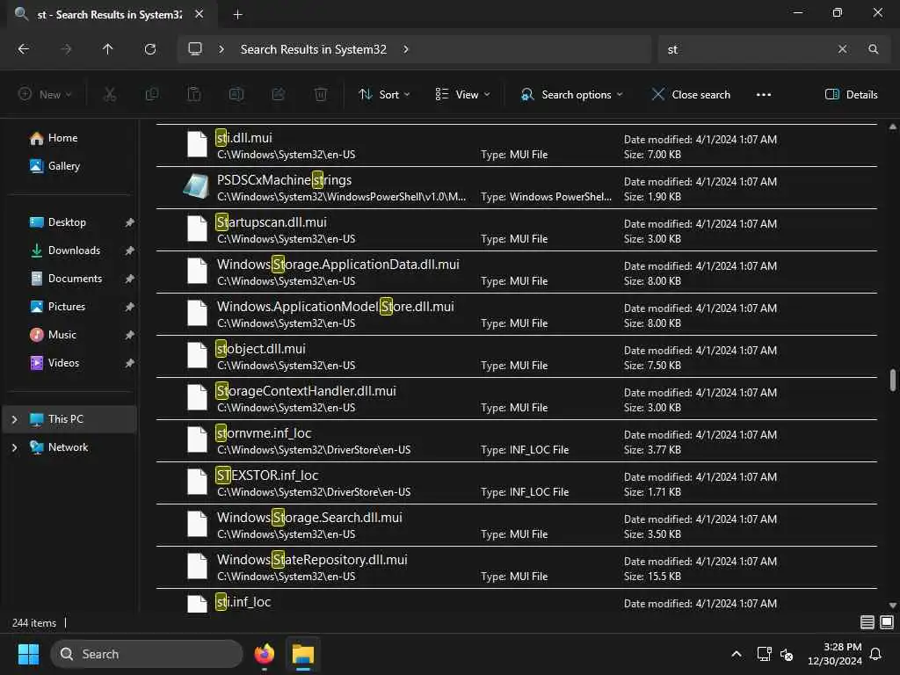900x675 pixels.
Task: Select stornvme.inf_loc file
Action: coord(517,441)
